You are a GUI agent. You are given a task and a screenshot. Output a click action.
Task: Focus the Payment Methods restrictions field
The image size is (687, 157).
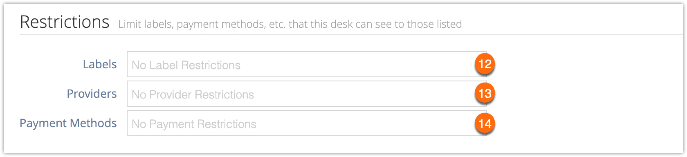[307, 123]
